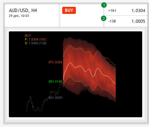Screen dimensions: 149x127
Task: Click the stop loss price 1.0005
Action: coord(138,21)
